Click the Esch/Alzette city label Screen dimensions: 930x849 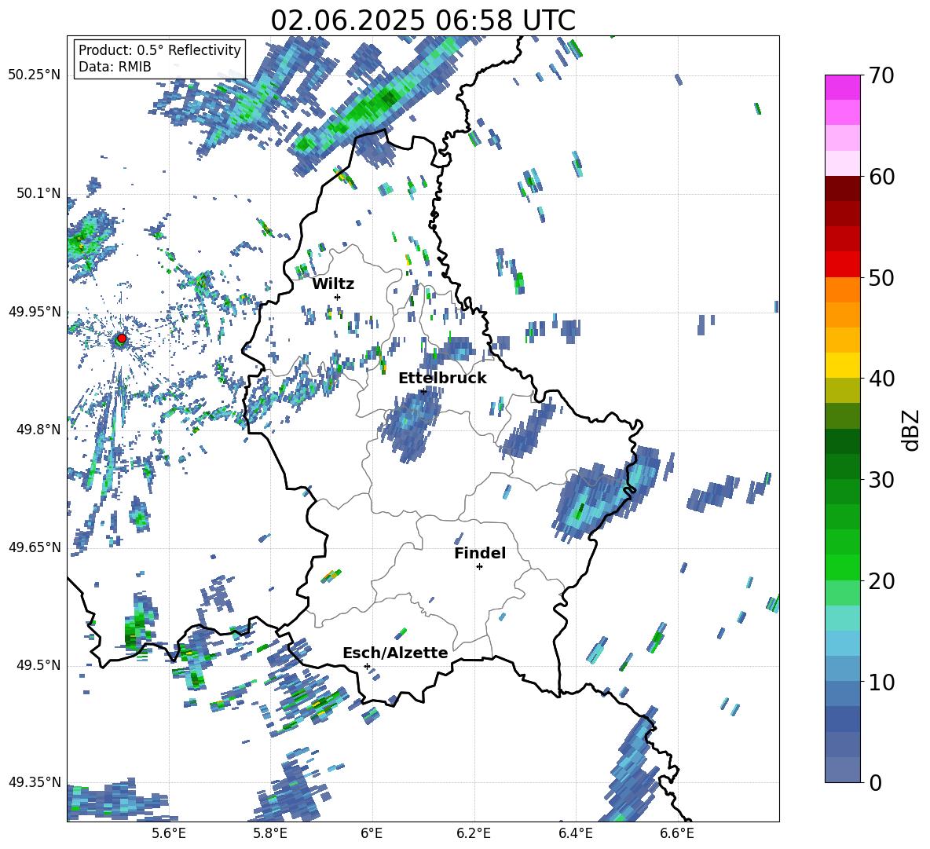395,653
